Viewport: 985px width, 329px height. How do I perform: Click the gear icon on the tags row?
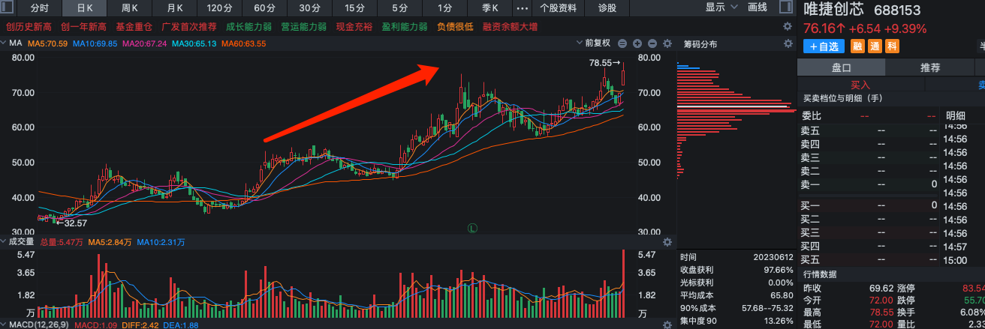click(x=788, y=26)
